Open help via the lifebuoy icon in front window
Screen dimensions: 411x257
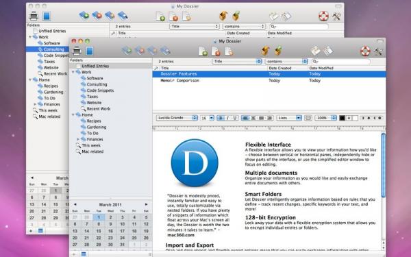365,51
